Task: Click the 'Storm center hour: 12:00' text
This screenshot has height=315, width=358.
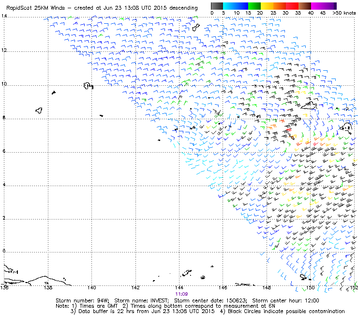Action: tap(285, 300)
